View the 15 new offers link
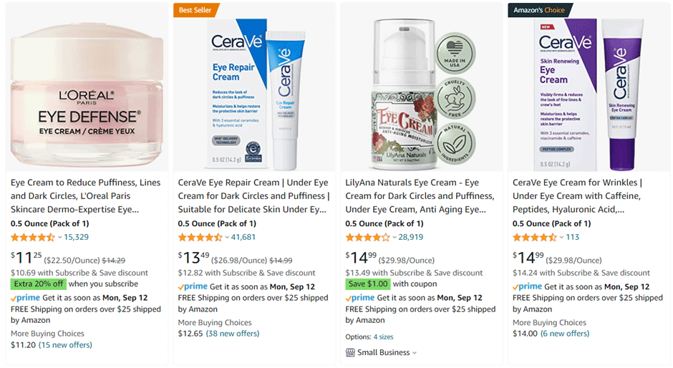Image resolution: width=673 pixels, height=368 pixels. [65, 345]
